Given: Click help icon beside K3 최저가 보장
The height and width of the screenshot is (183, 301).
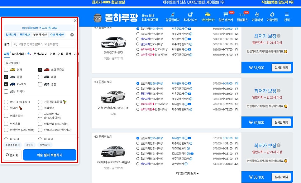Looking at the screenshot, I should pos(279,145).
